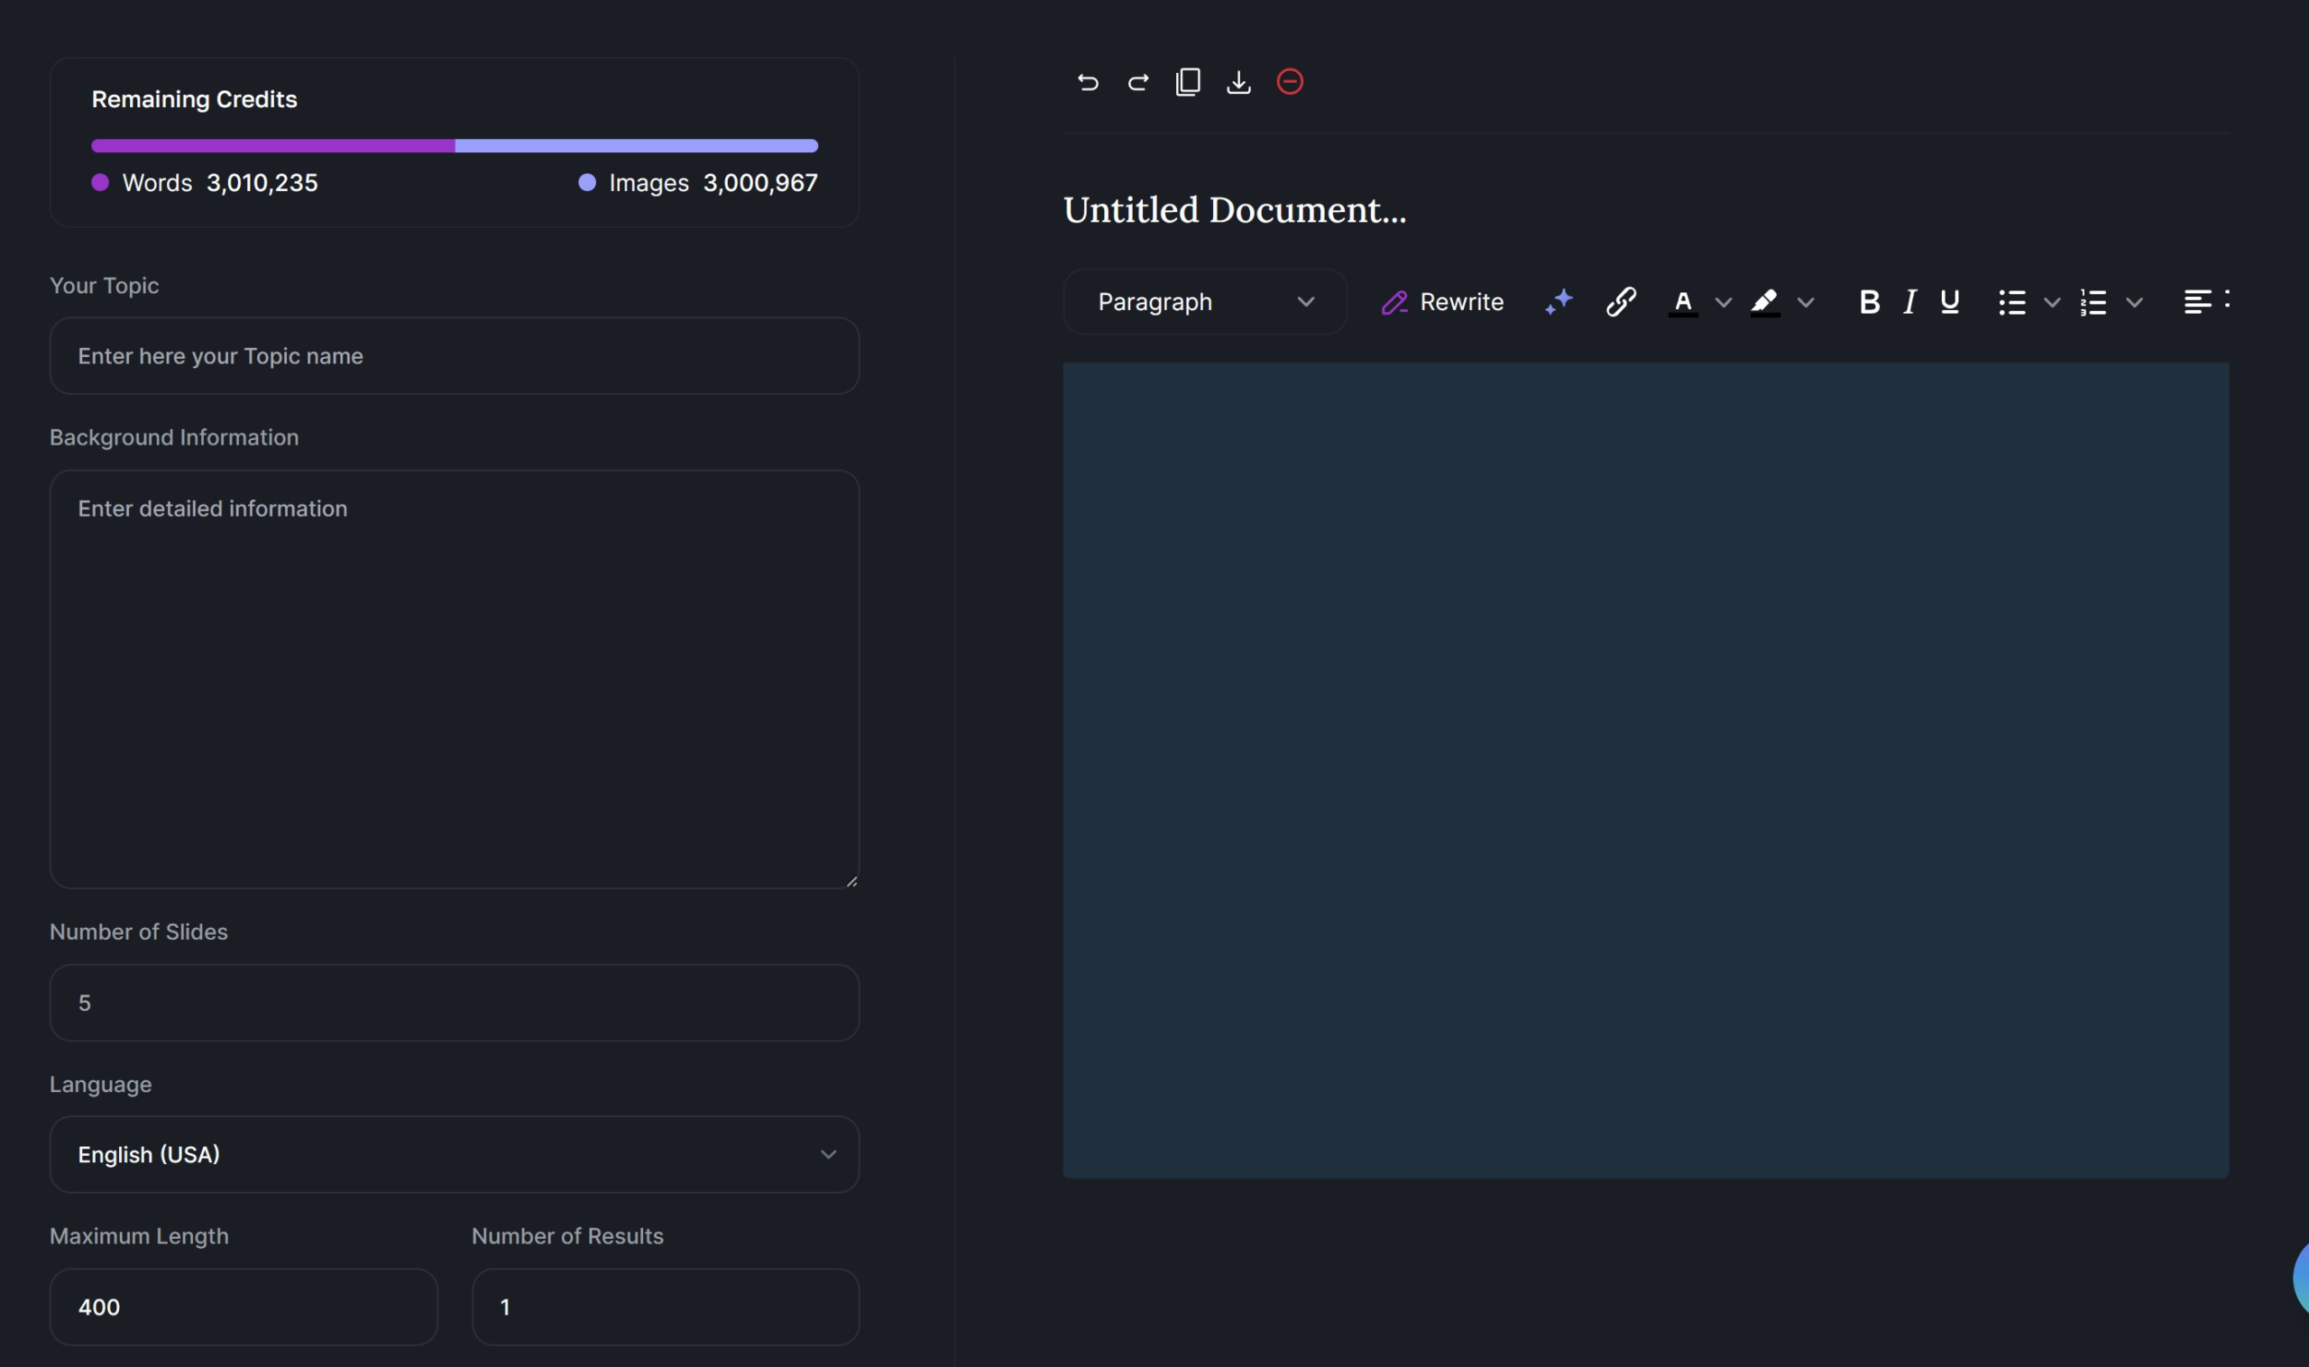Screen dimensions: 2309x1367
Task: Click the AI sparkle stars icon
Action: tap(1559, 301)
